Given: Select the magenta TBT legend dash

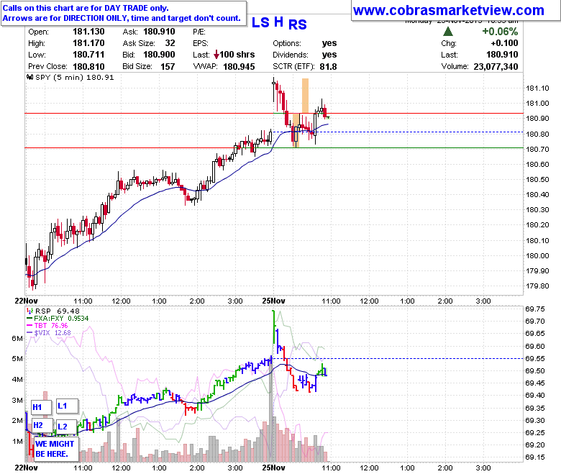Looking at the screenshot, I should coord(29,326).
